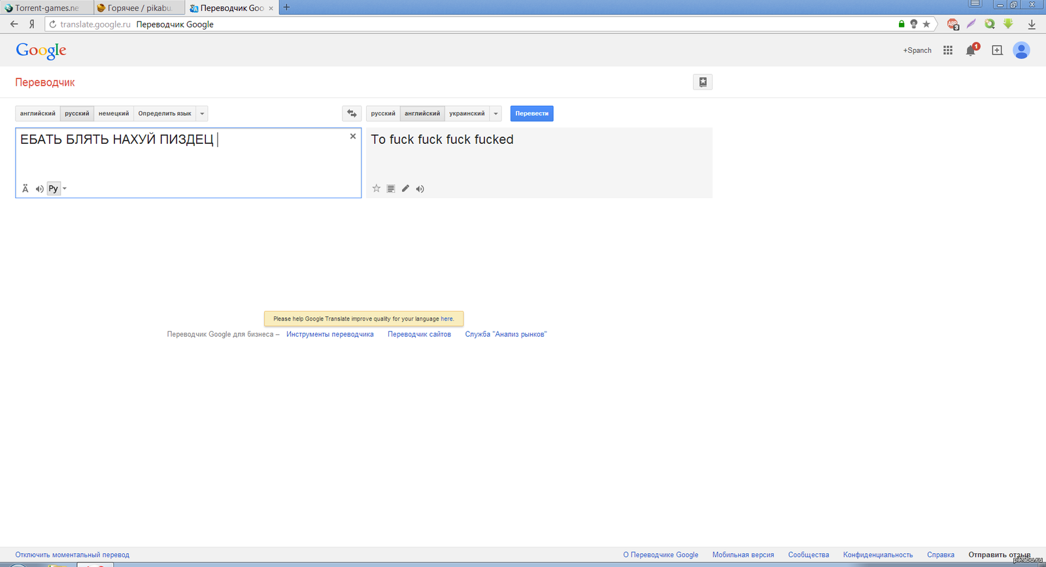The height and width of the screenshot is (567, 1046).
Task: Suggest an edit with the pencil icon
Action: 405,188
